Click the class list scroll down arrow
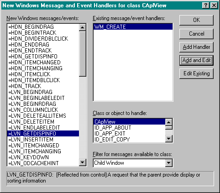Viewport: 220px width, 193px height. pyautogui.click(x=169, y=139)
